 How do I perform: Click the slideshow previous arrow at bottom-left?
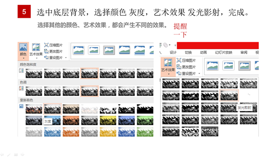2,154
